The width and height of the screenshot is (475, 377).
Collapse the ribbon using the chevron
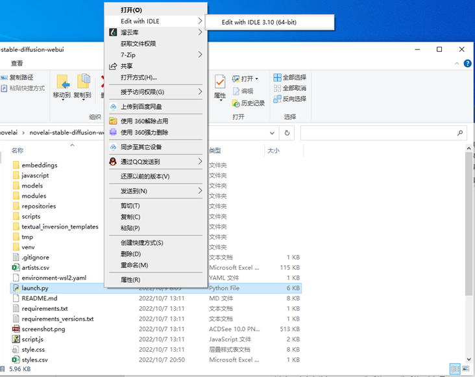click(x=457, y=64)
